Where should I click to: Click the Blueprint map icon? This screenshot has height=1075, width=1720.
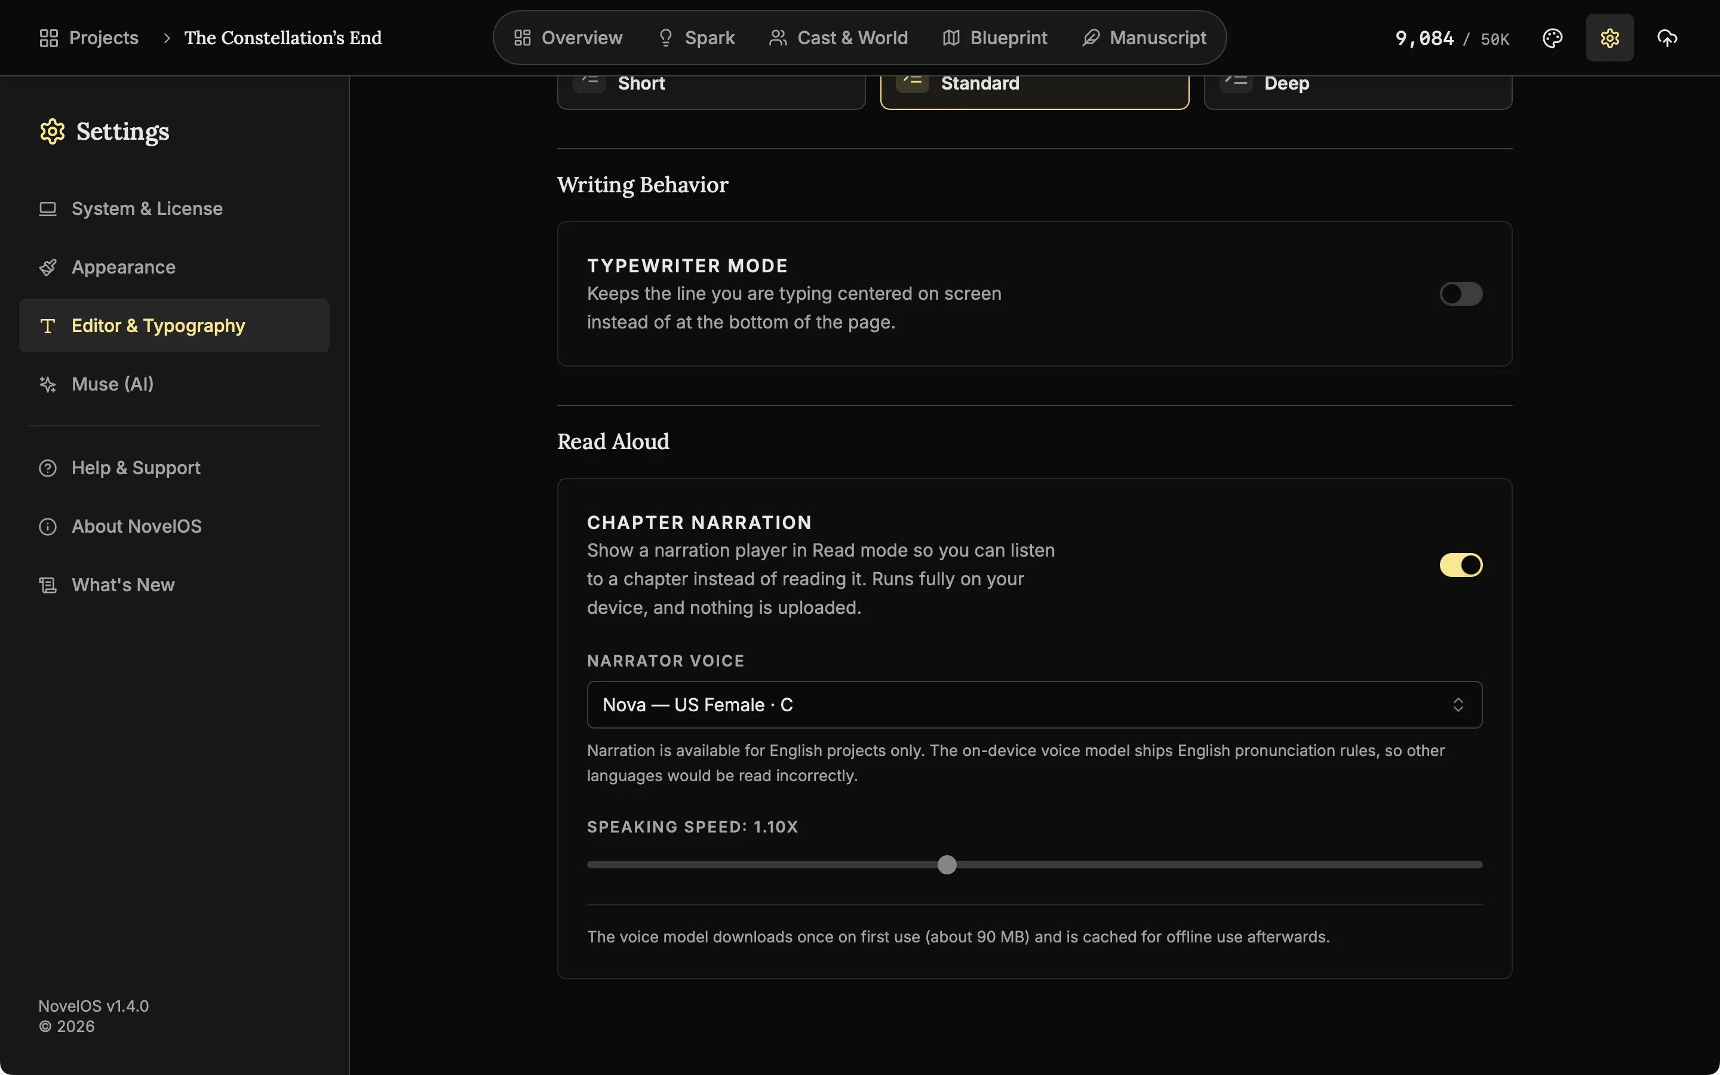tap(951, 38)
